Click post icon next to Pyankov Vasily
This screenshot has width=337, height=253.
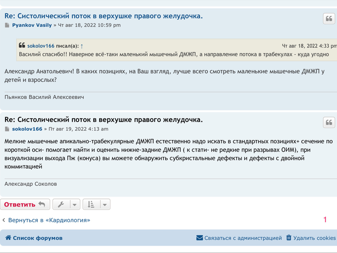click(7, 25)
